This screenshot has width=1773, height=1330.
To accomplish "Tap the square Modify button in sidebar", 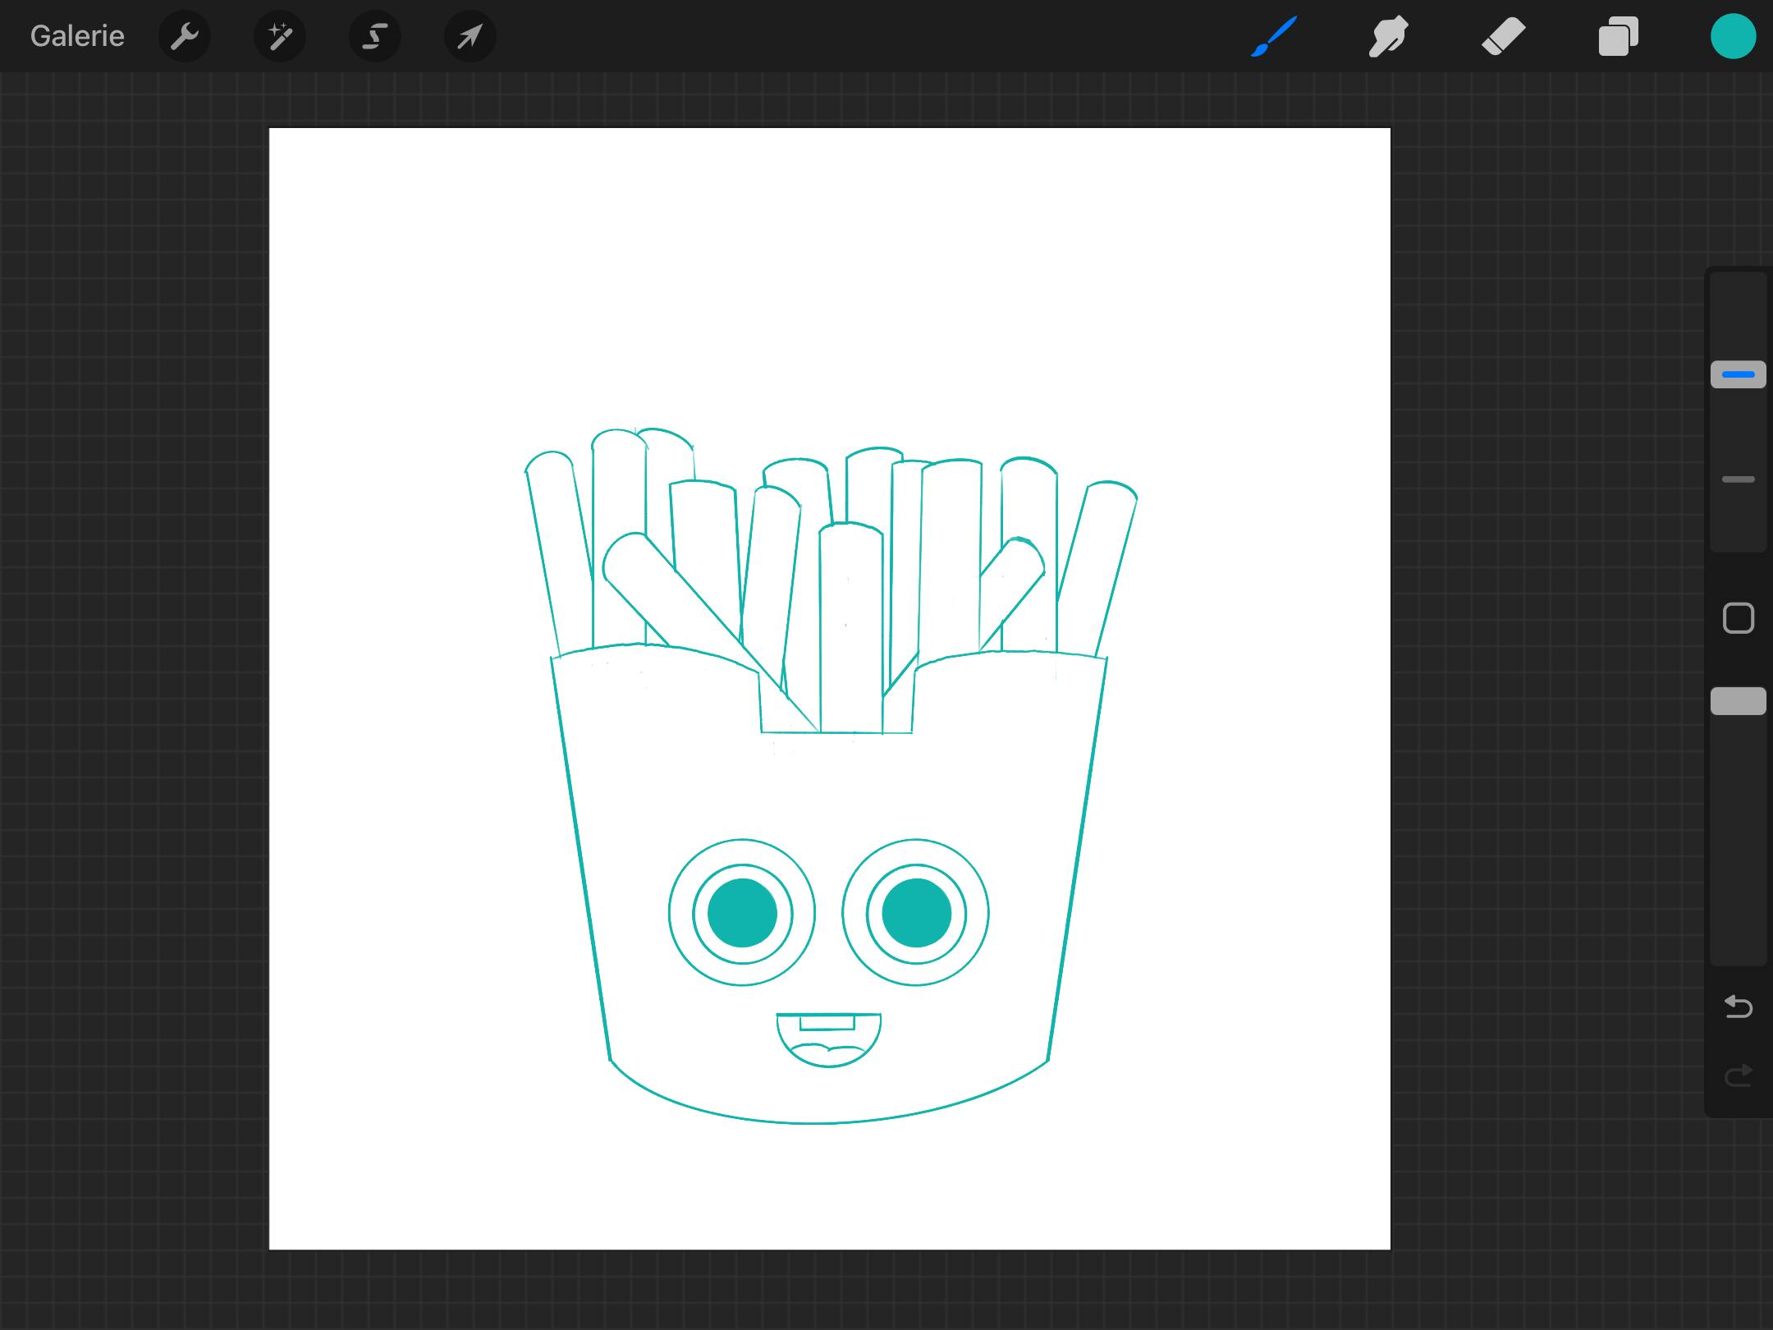I will point(1738,618).
